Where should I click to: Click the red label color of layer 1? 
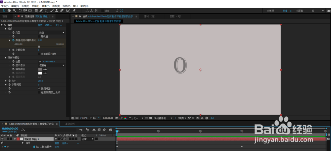(18, 139)
